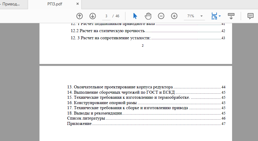Click the toolbar icon left of the comment icon
The height and width of the screenshot is (141, 258).
pyautogui.click(x=231, y=16)
